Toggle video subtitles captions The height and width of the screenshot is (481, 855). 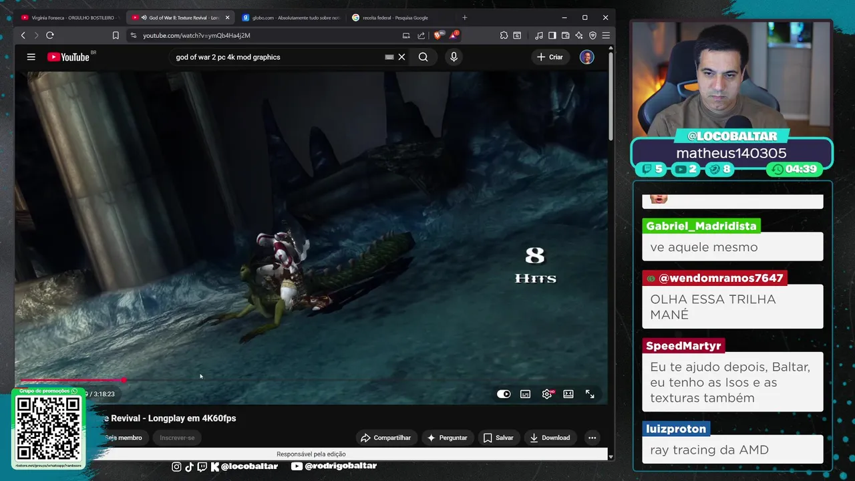pos(526,394)
